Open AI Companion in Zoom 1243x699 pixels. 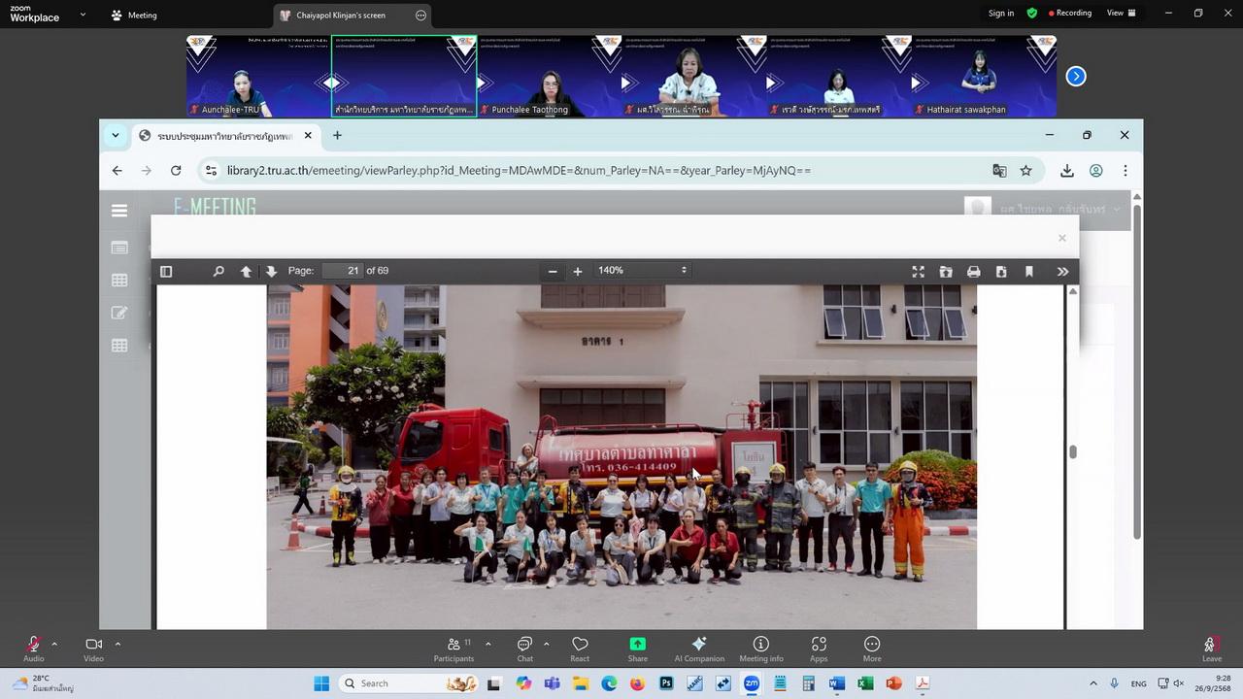point(699,649)
